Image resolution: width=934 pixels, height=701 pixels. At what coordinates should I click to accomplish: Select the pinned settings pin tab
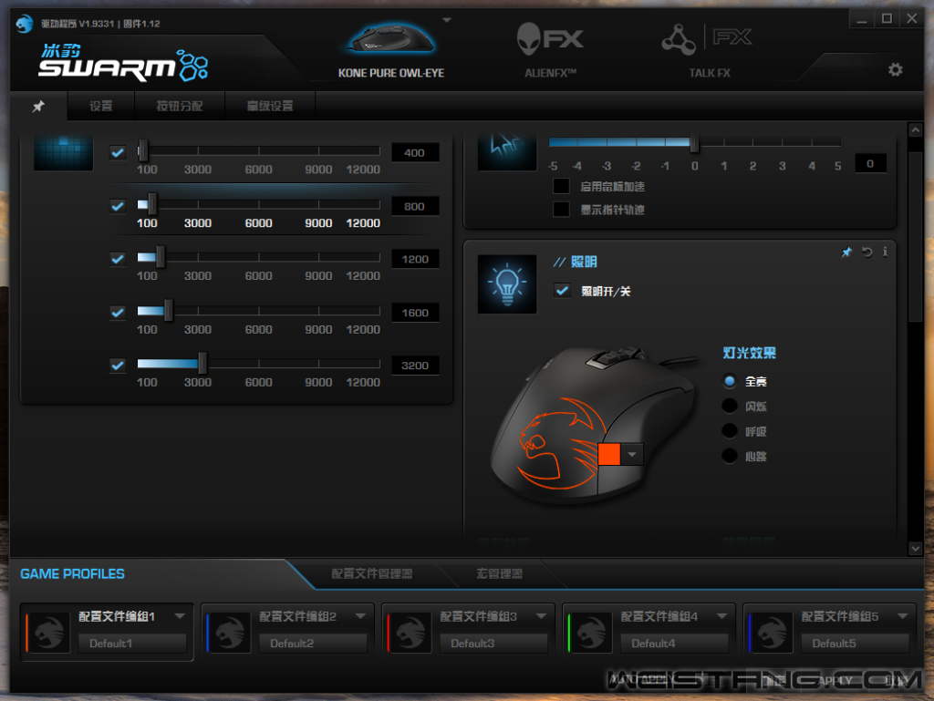pyautogui.click(x=38, y=107)
